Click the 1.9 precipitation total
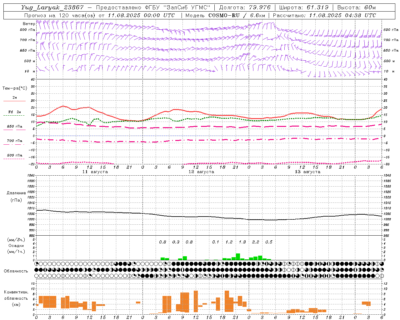Viewport: 400px width, 320px height. coord(242,242)
